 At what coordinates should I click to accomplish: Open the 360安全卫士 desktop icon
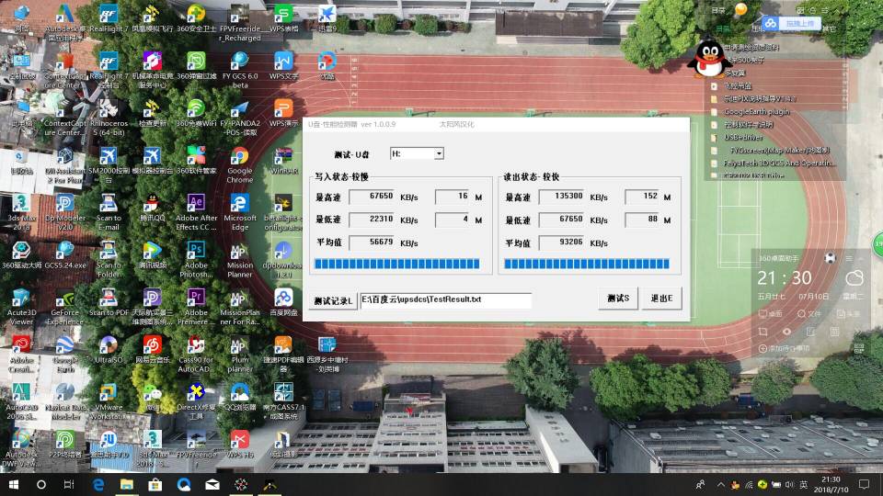196,18
